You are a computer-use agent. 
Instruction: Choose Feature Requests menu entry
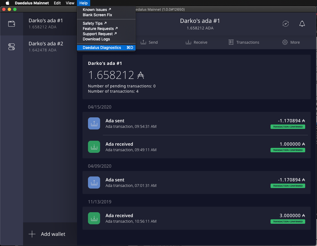point(106,29)
